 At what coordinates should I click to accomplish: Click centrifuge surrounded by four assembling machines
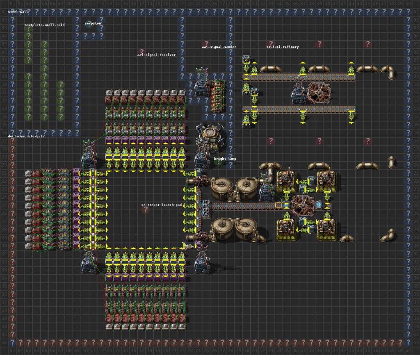(303, 205)
